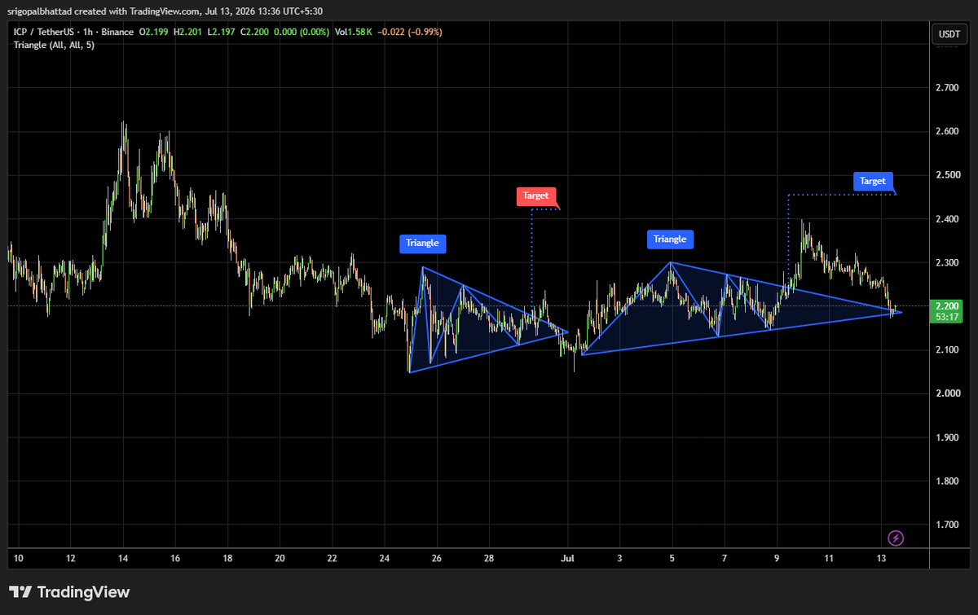Viewport: 978px width, 615px height.
Task: Click the −0.022 (−0.99%) change reading
Action: (x=408, y=32)
